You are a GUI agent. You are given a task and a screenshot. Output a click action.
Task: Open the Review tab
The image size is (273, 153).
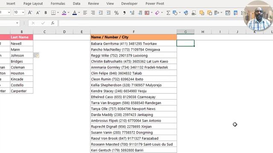(x=93, y=3)
